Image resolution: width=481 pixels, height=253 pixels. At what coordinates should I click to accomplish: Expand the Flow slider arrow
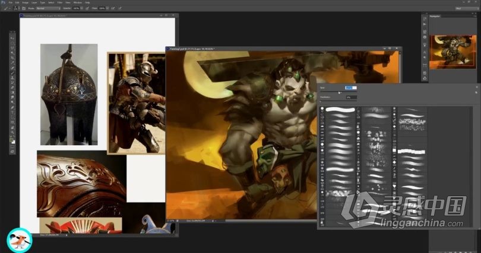[107, 8]
